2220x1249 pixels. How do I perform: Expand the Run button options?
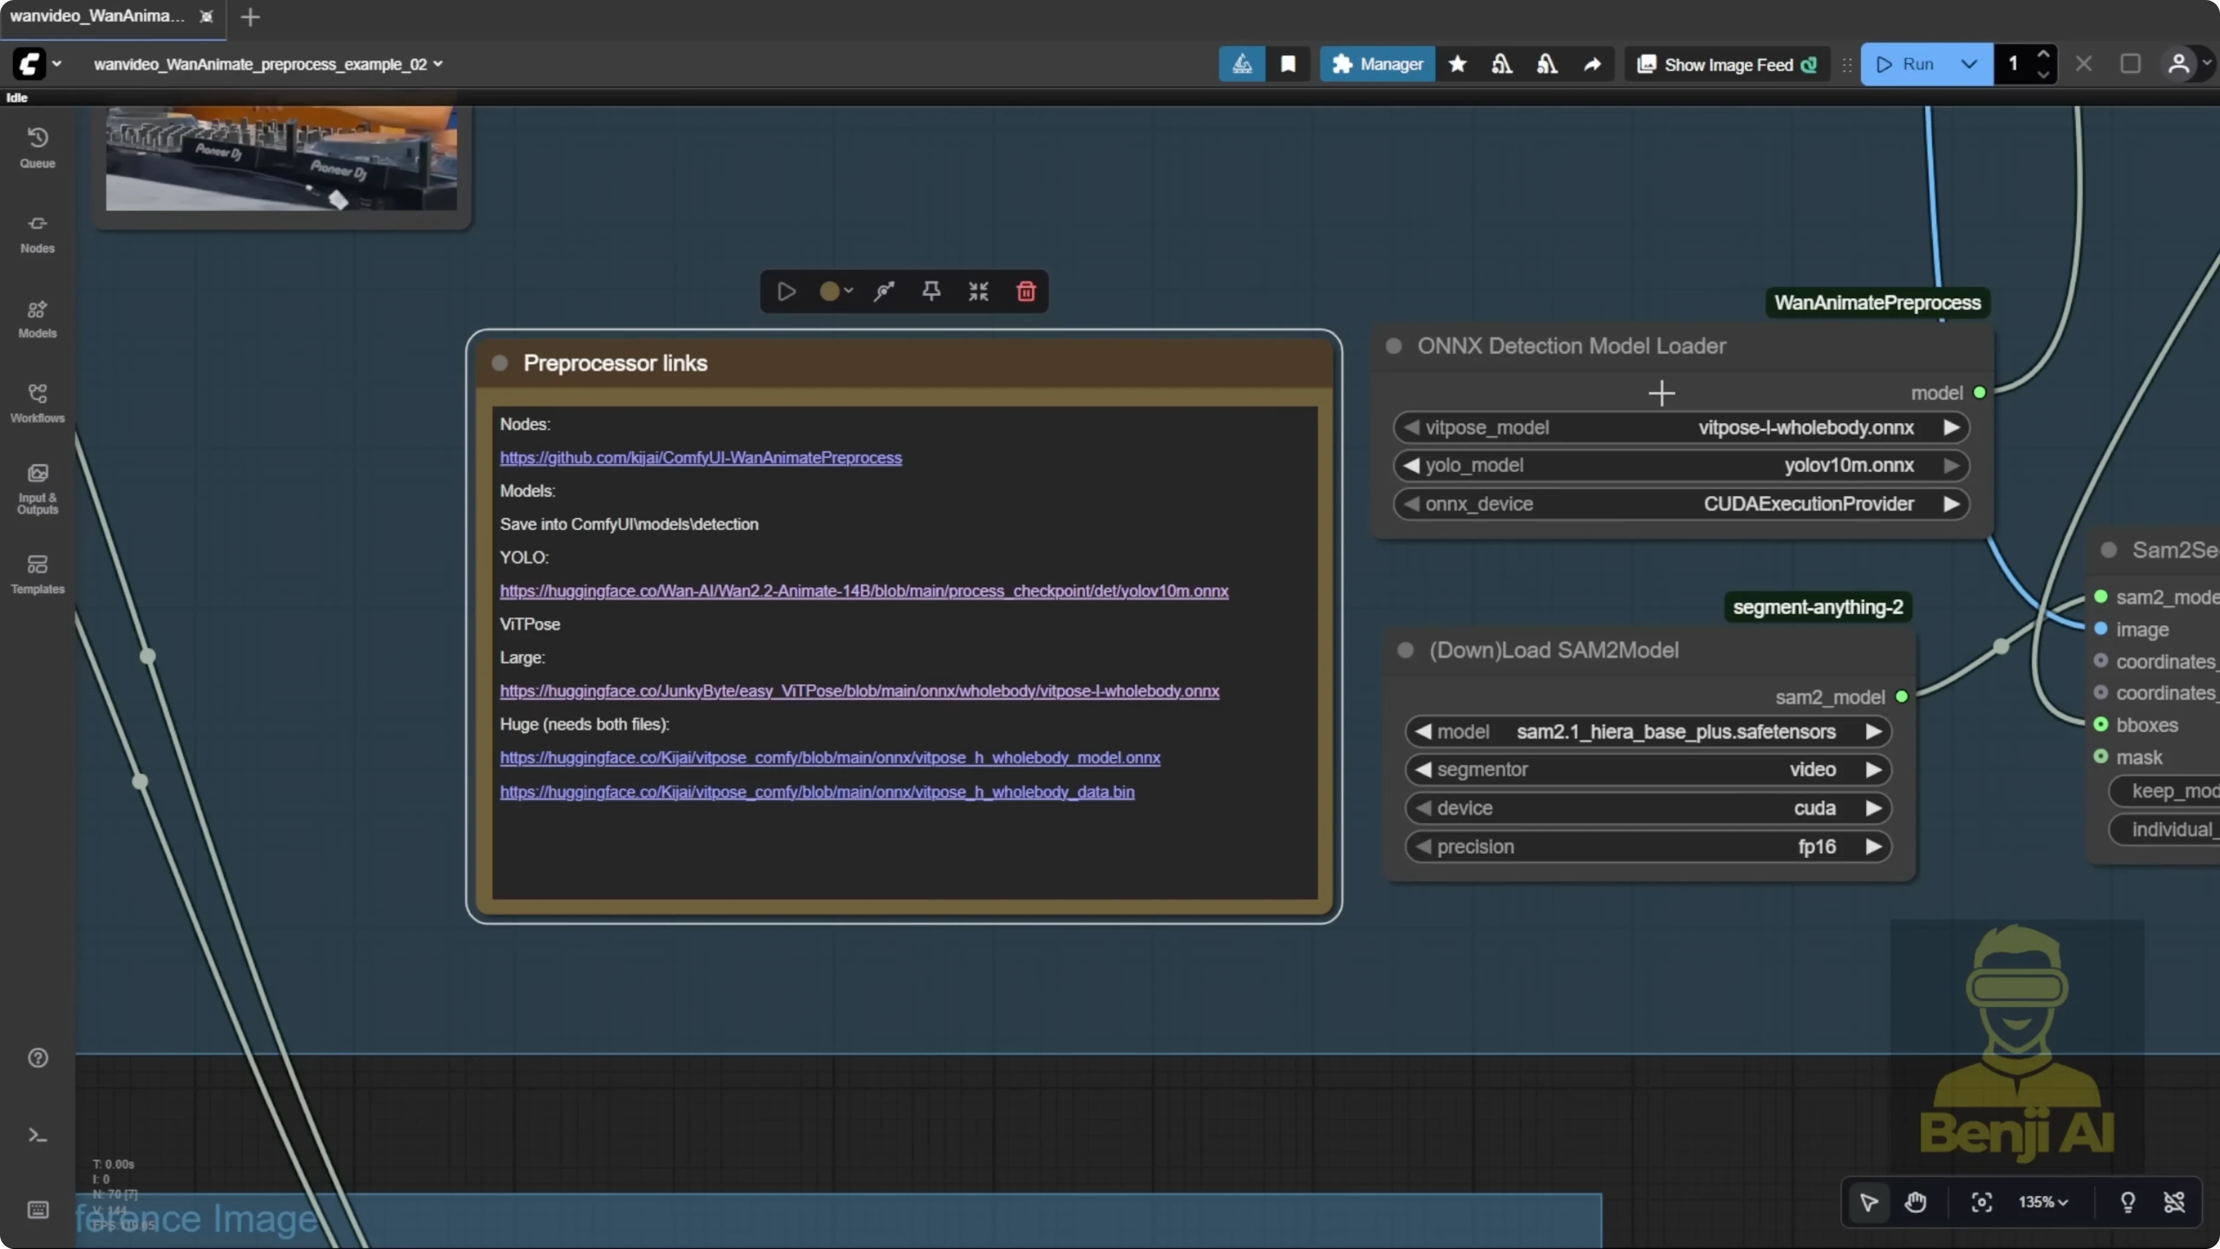point(1968,64)
